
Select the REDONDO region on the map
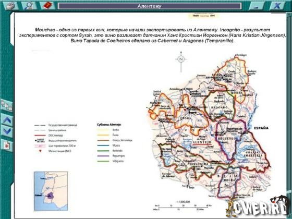coord(220,107)
